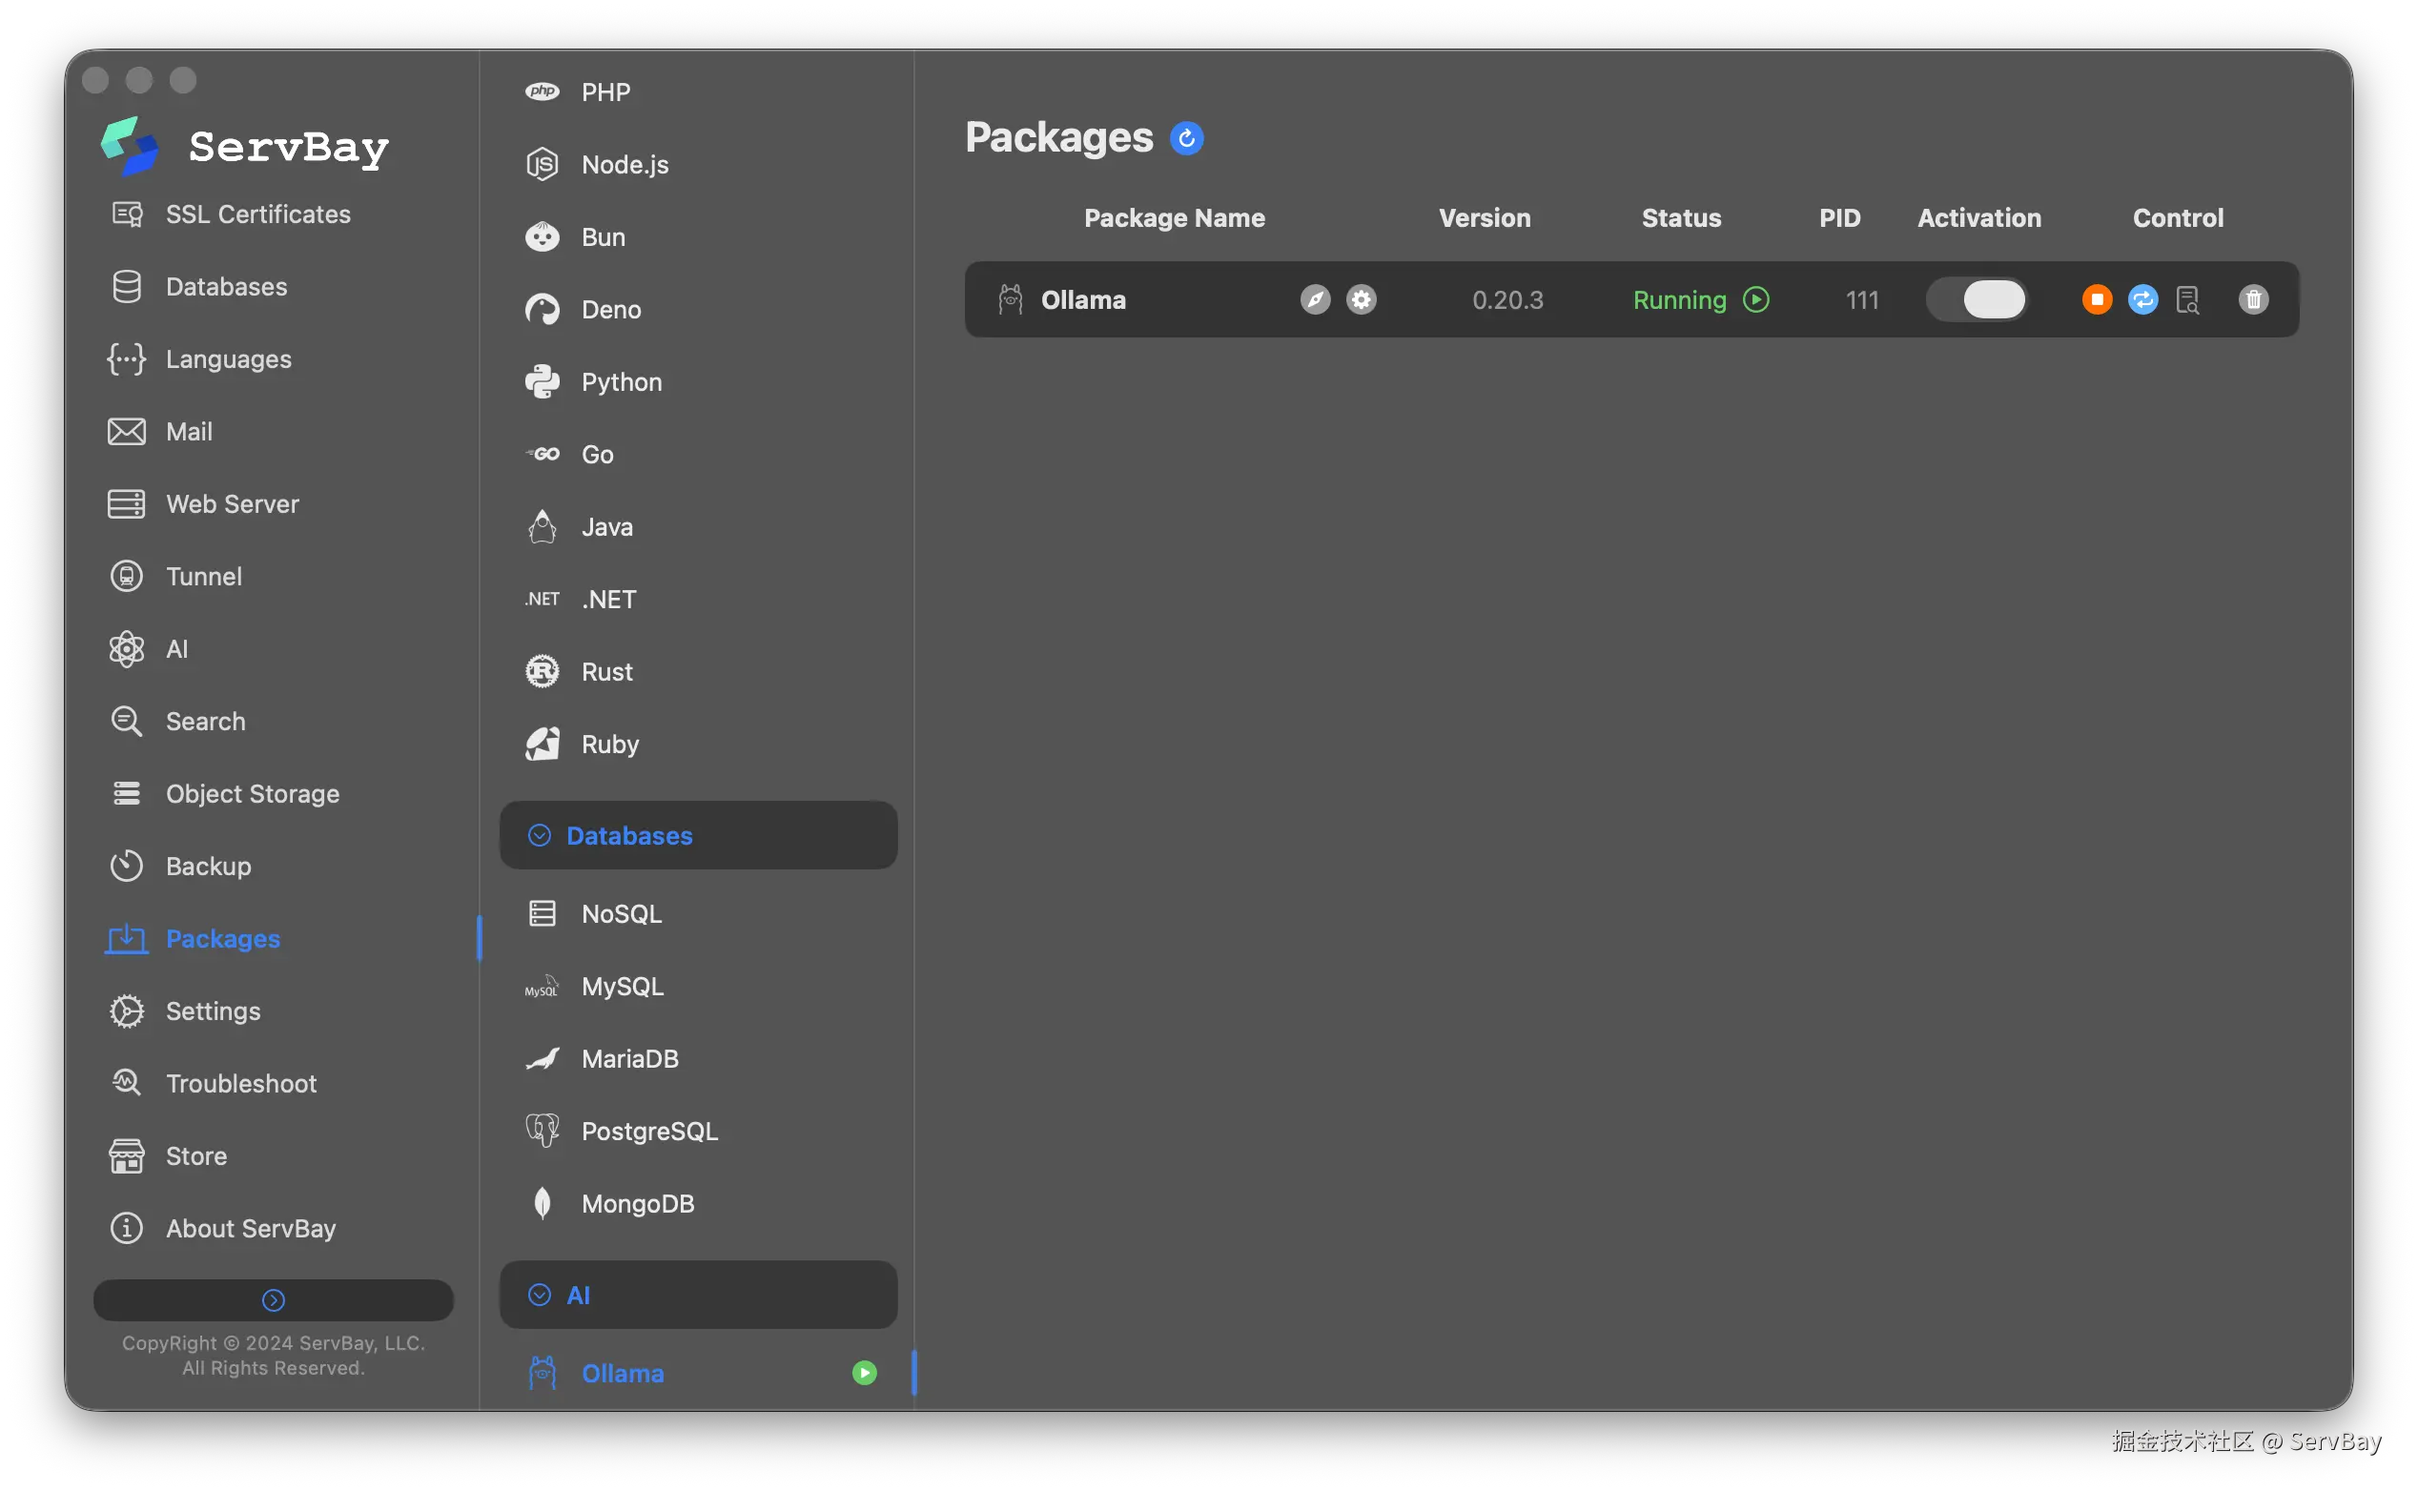This screenshot has width=2418, height=1491.
Task: Go to Object Storage in sidebar
Action: click(252, 794)
